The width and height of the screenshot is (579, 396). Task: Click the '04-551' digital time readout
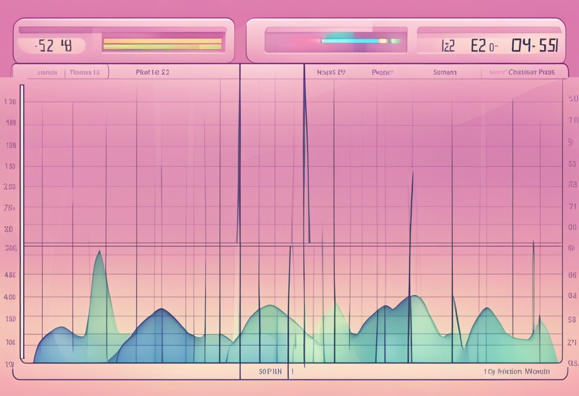534,46
